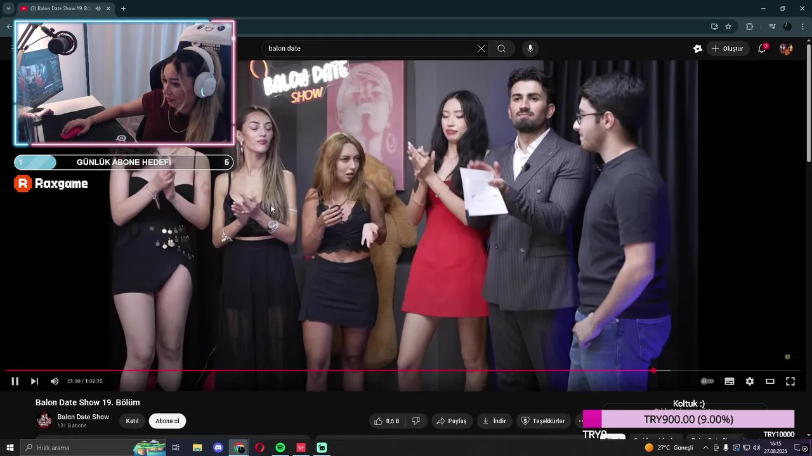Open the red app icon after Spotify

click(x=301, y=448)
